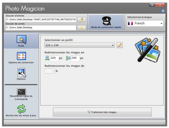Image resolution: width=169 pixels, height=128 pixels.
Task: Browse for the output folder (Dossier de sortie)
Action: tap(82, 28)
